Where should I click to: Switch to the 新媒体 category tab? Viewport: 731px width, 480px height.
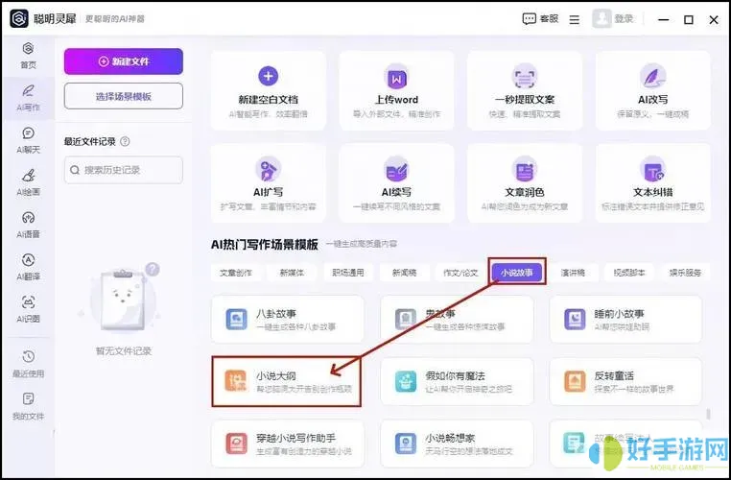292,273
